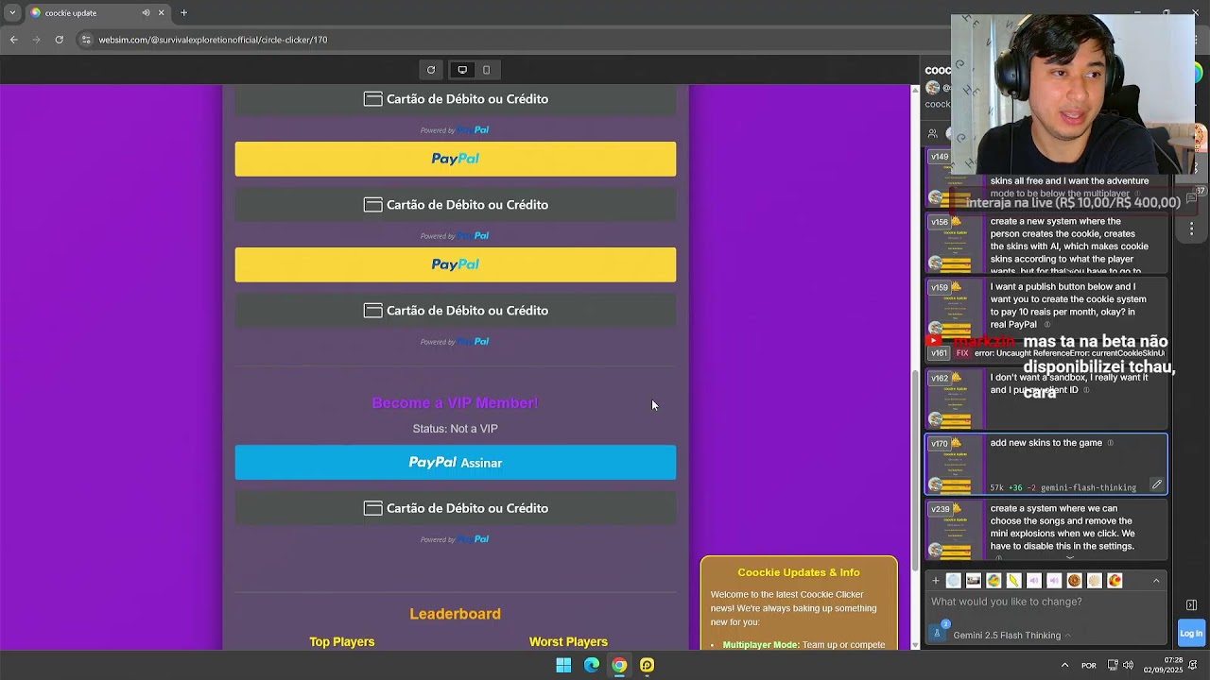Open the v161 FIX error entry
This screenshot has height=680, width=1210.
coord(1046,353)
